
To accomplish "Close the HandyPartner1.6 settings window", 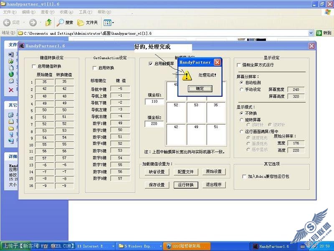I will (x=311, y=46).
